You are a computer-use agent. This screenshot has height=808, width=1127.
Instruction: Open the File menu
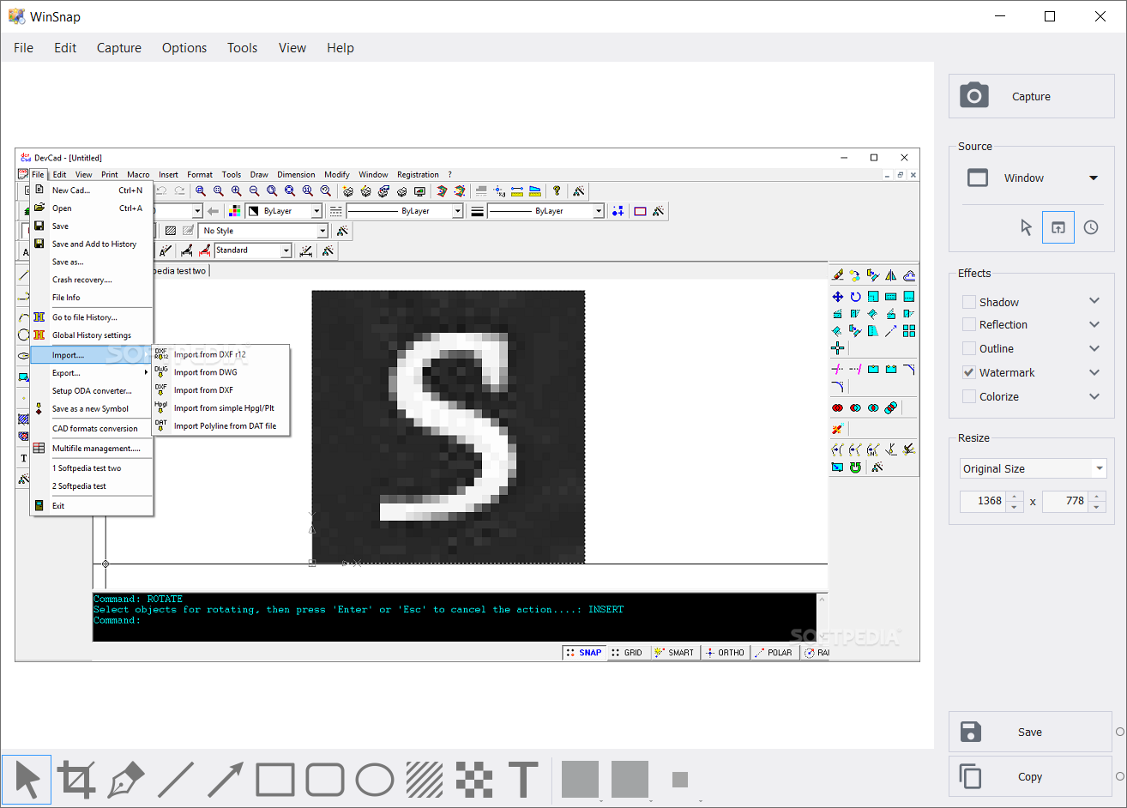(x=24, y=48)
